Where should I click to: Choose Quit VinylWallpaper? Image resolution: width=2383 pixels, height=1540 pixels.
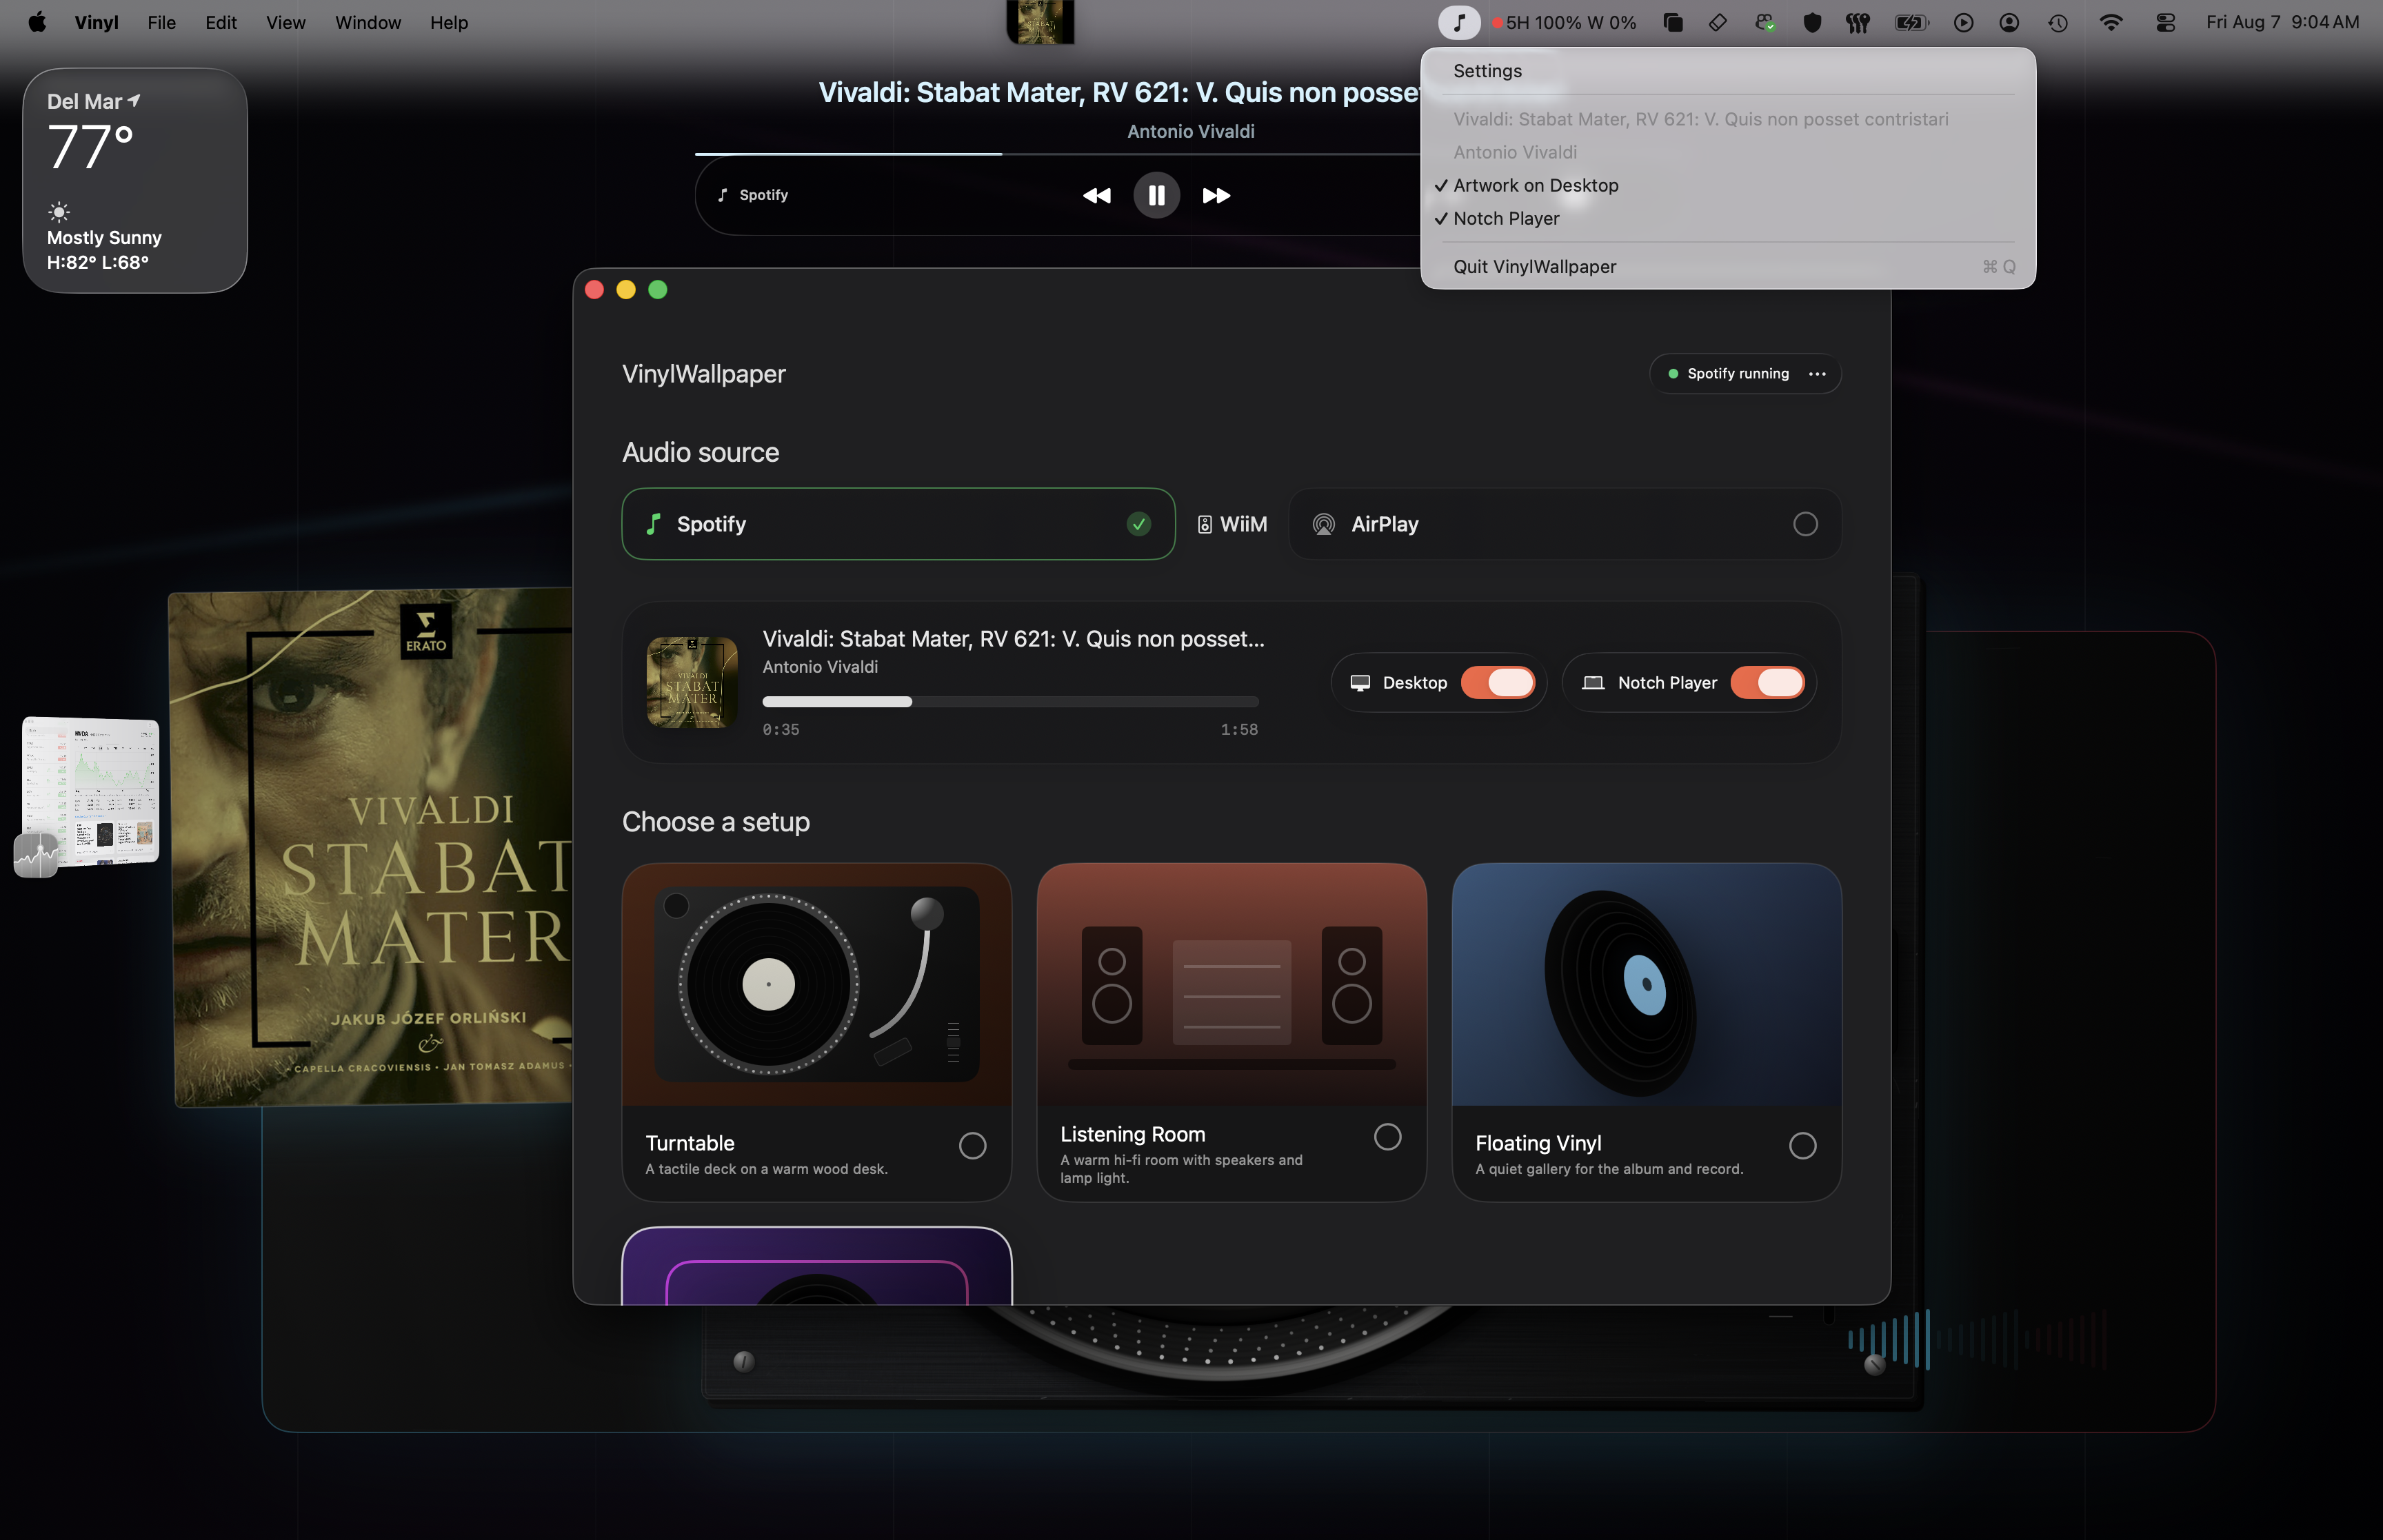1728,267
